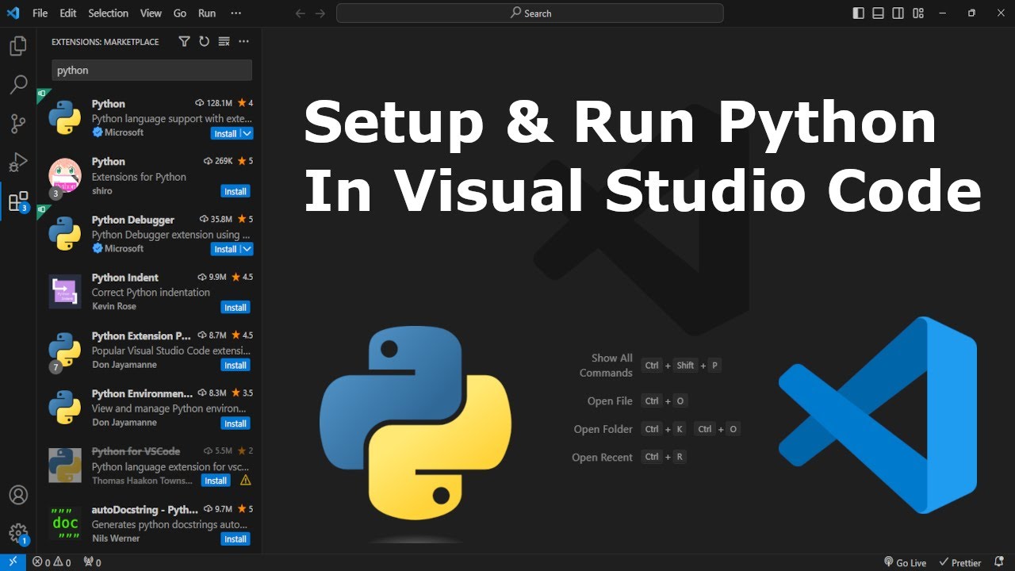Click the VS Code logo in title bar

[x=13, y=13]
